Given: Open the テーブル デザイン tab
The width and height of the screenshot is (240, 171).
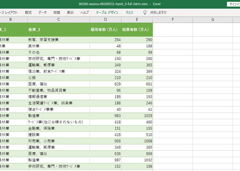Looking at the screenshot, I should point(107,12).
